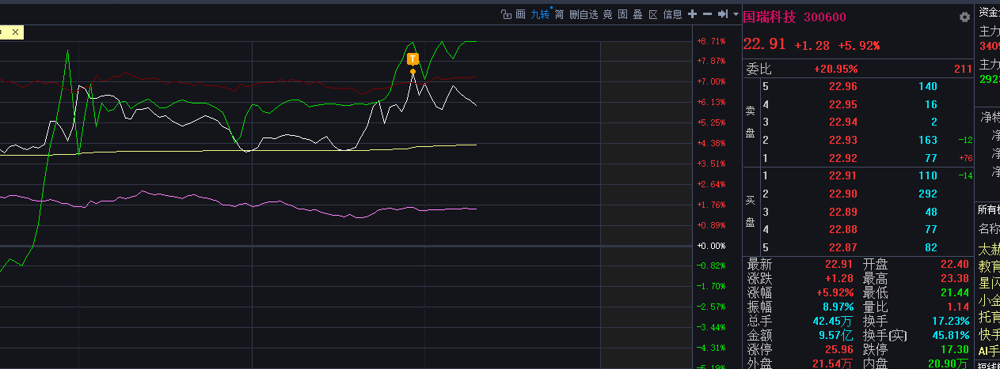Screen dimensions: 1000x369
Task: Click the 开盘 value 22.40
Action: pyautogui.click(x=955, y=265)
